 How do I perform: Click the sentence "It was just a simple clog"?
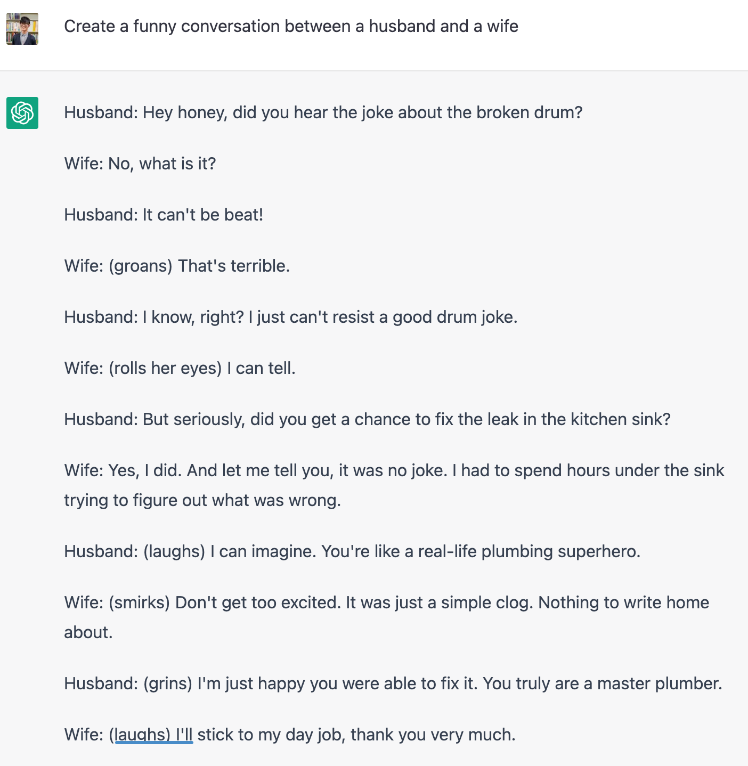coord(439,602)
